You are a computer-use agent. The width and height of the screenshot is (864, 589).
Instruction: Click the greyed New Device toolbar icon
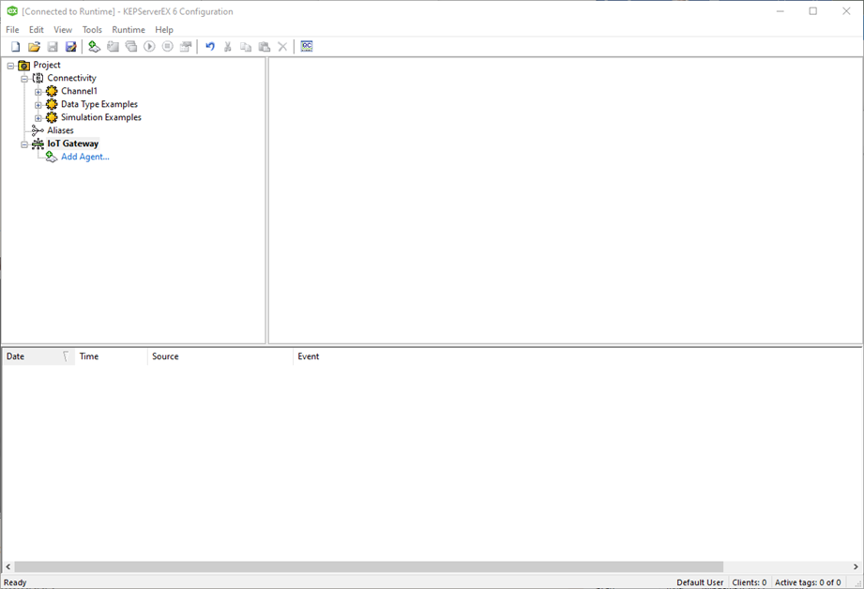click(131, 47)
